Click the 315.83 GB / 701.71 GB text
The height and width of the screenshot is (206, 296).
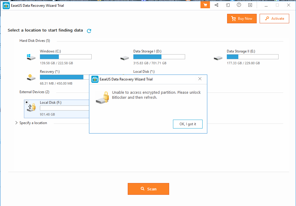pos(150,63)
